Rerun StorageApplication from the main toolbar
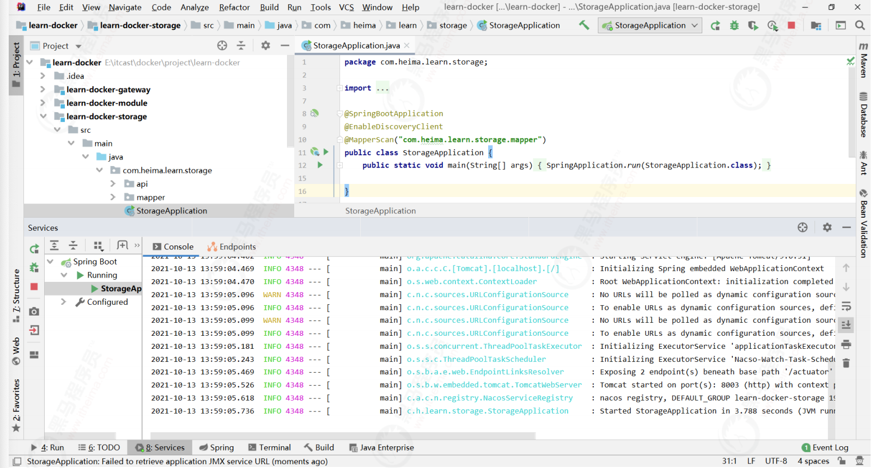The width and height of the screenshot is (875, 468). [x=715, y=26]
